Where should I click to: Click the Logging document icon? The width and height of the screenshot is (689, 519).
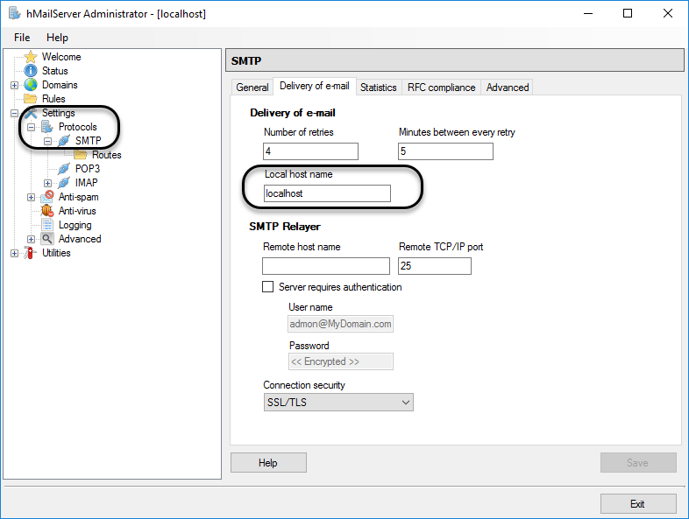click(x=47, y=225)
